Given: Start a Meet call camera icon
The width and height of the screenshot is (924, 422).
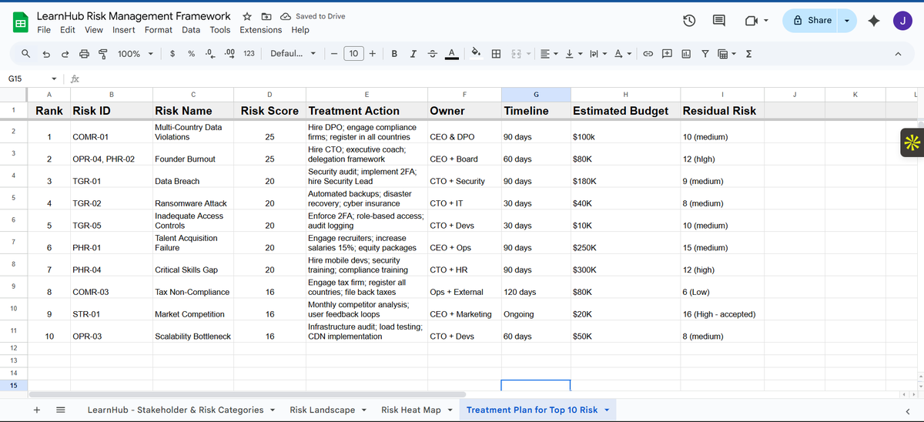Looking at the screenshot, I should point(752,21).
